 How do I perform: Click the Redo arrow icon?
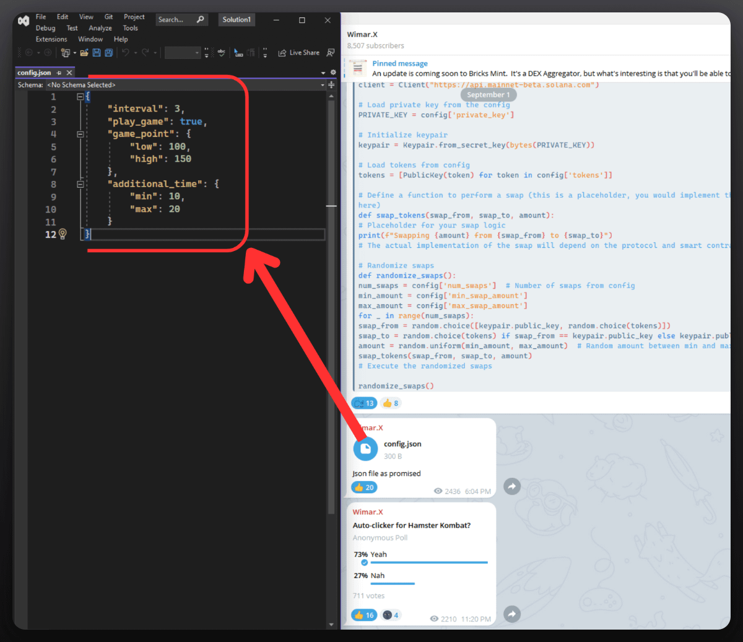146,53
